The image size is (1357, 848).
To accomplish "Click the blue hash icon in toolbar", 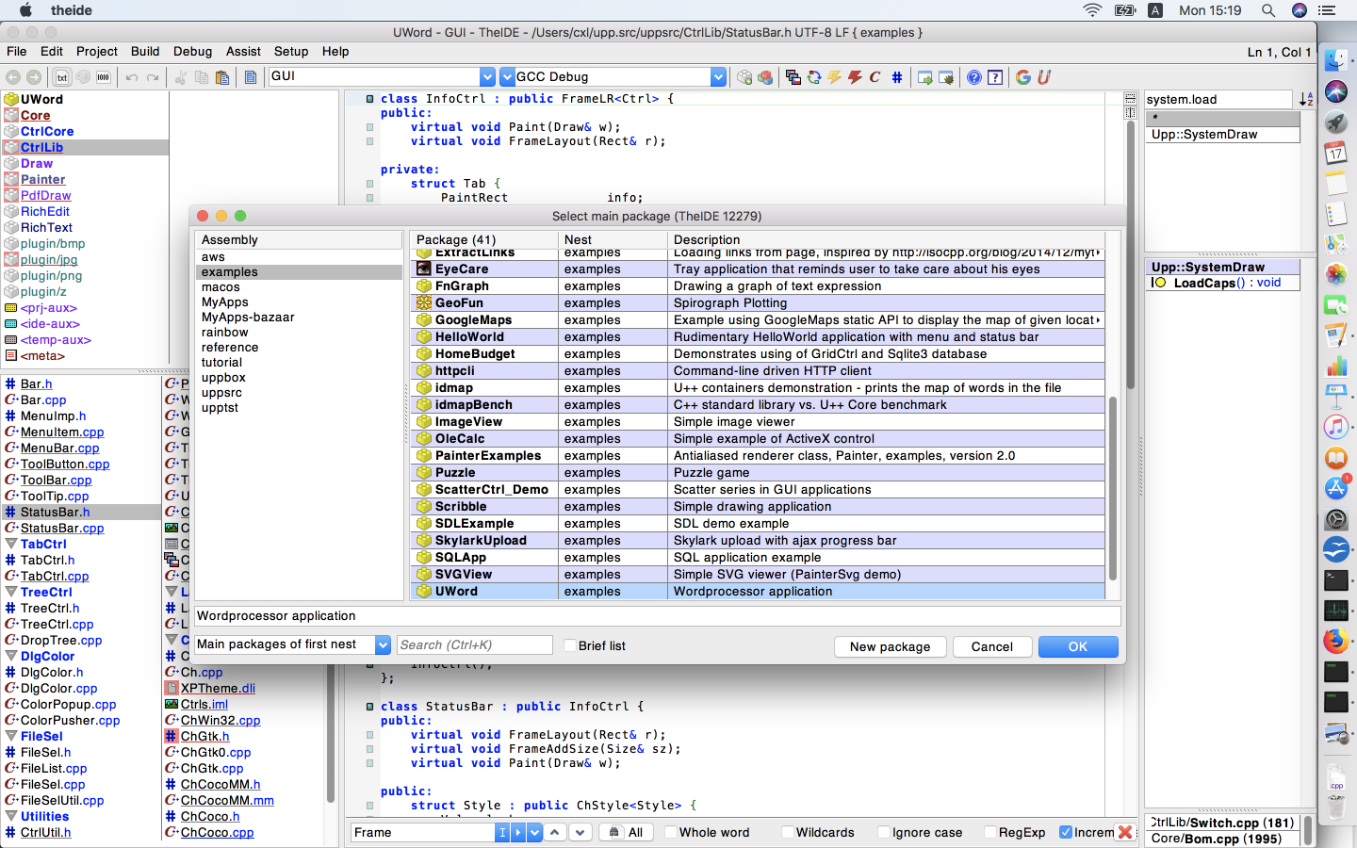I will click(x=897, y=77).
